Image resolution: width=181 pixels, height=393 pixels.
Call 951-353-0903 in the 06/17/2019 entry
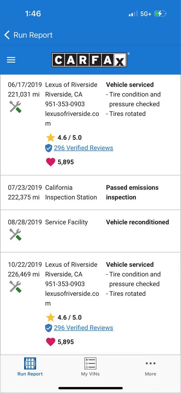65,104
